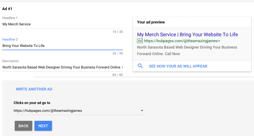Image resolution: width=254 pixels, height=136 pixels.
Task: Click the '80 / 80' character counter
Action: coord(118,75)
